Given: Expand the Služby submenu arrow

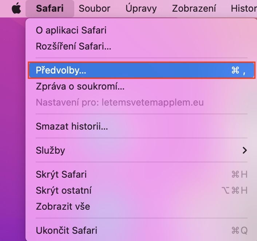Looking at the screenshot, I should 245,150.
